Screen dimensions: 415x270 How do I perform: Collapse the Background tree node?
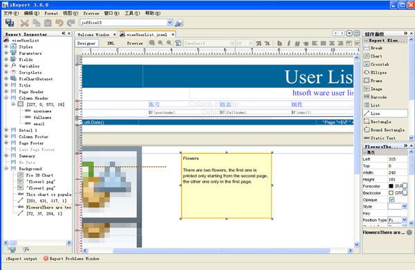coord(6,168)
